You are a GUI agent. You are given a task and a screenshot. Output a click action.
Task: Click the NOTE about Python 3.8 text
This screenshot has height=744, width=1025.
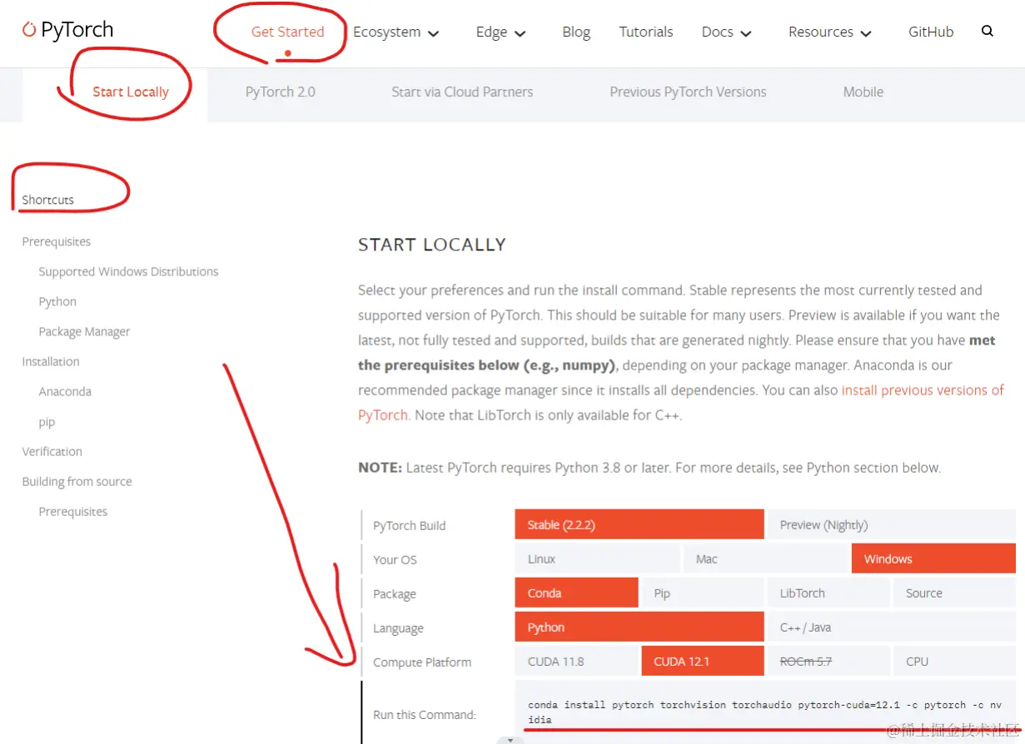649,468
